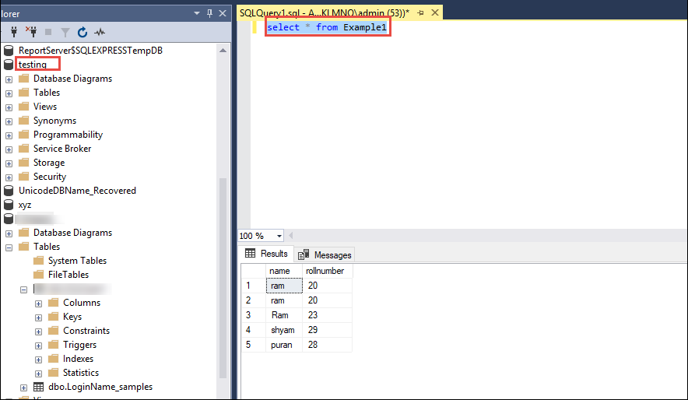Expand the Triggers folder

pos(39,346)
